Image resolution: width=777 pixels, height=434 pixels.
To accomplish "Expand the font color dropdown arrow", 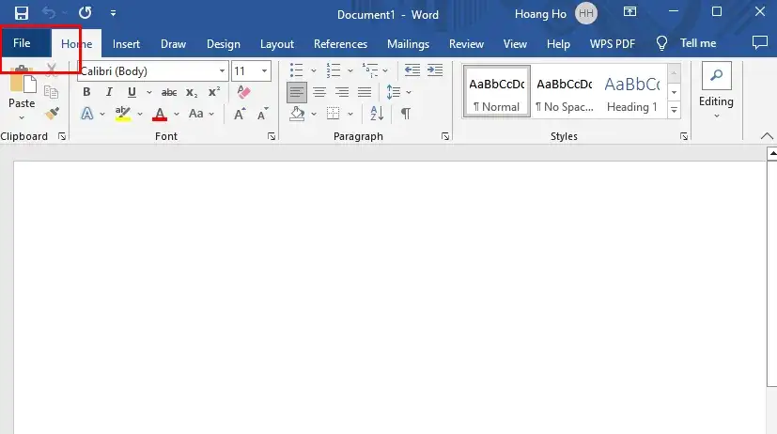I will tap(177, 114).
